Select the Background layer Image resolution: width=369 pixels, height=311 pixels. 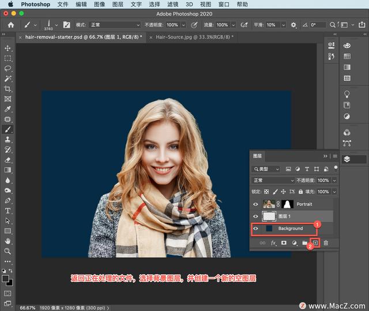(291, 228)
